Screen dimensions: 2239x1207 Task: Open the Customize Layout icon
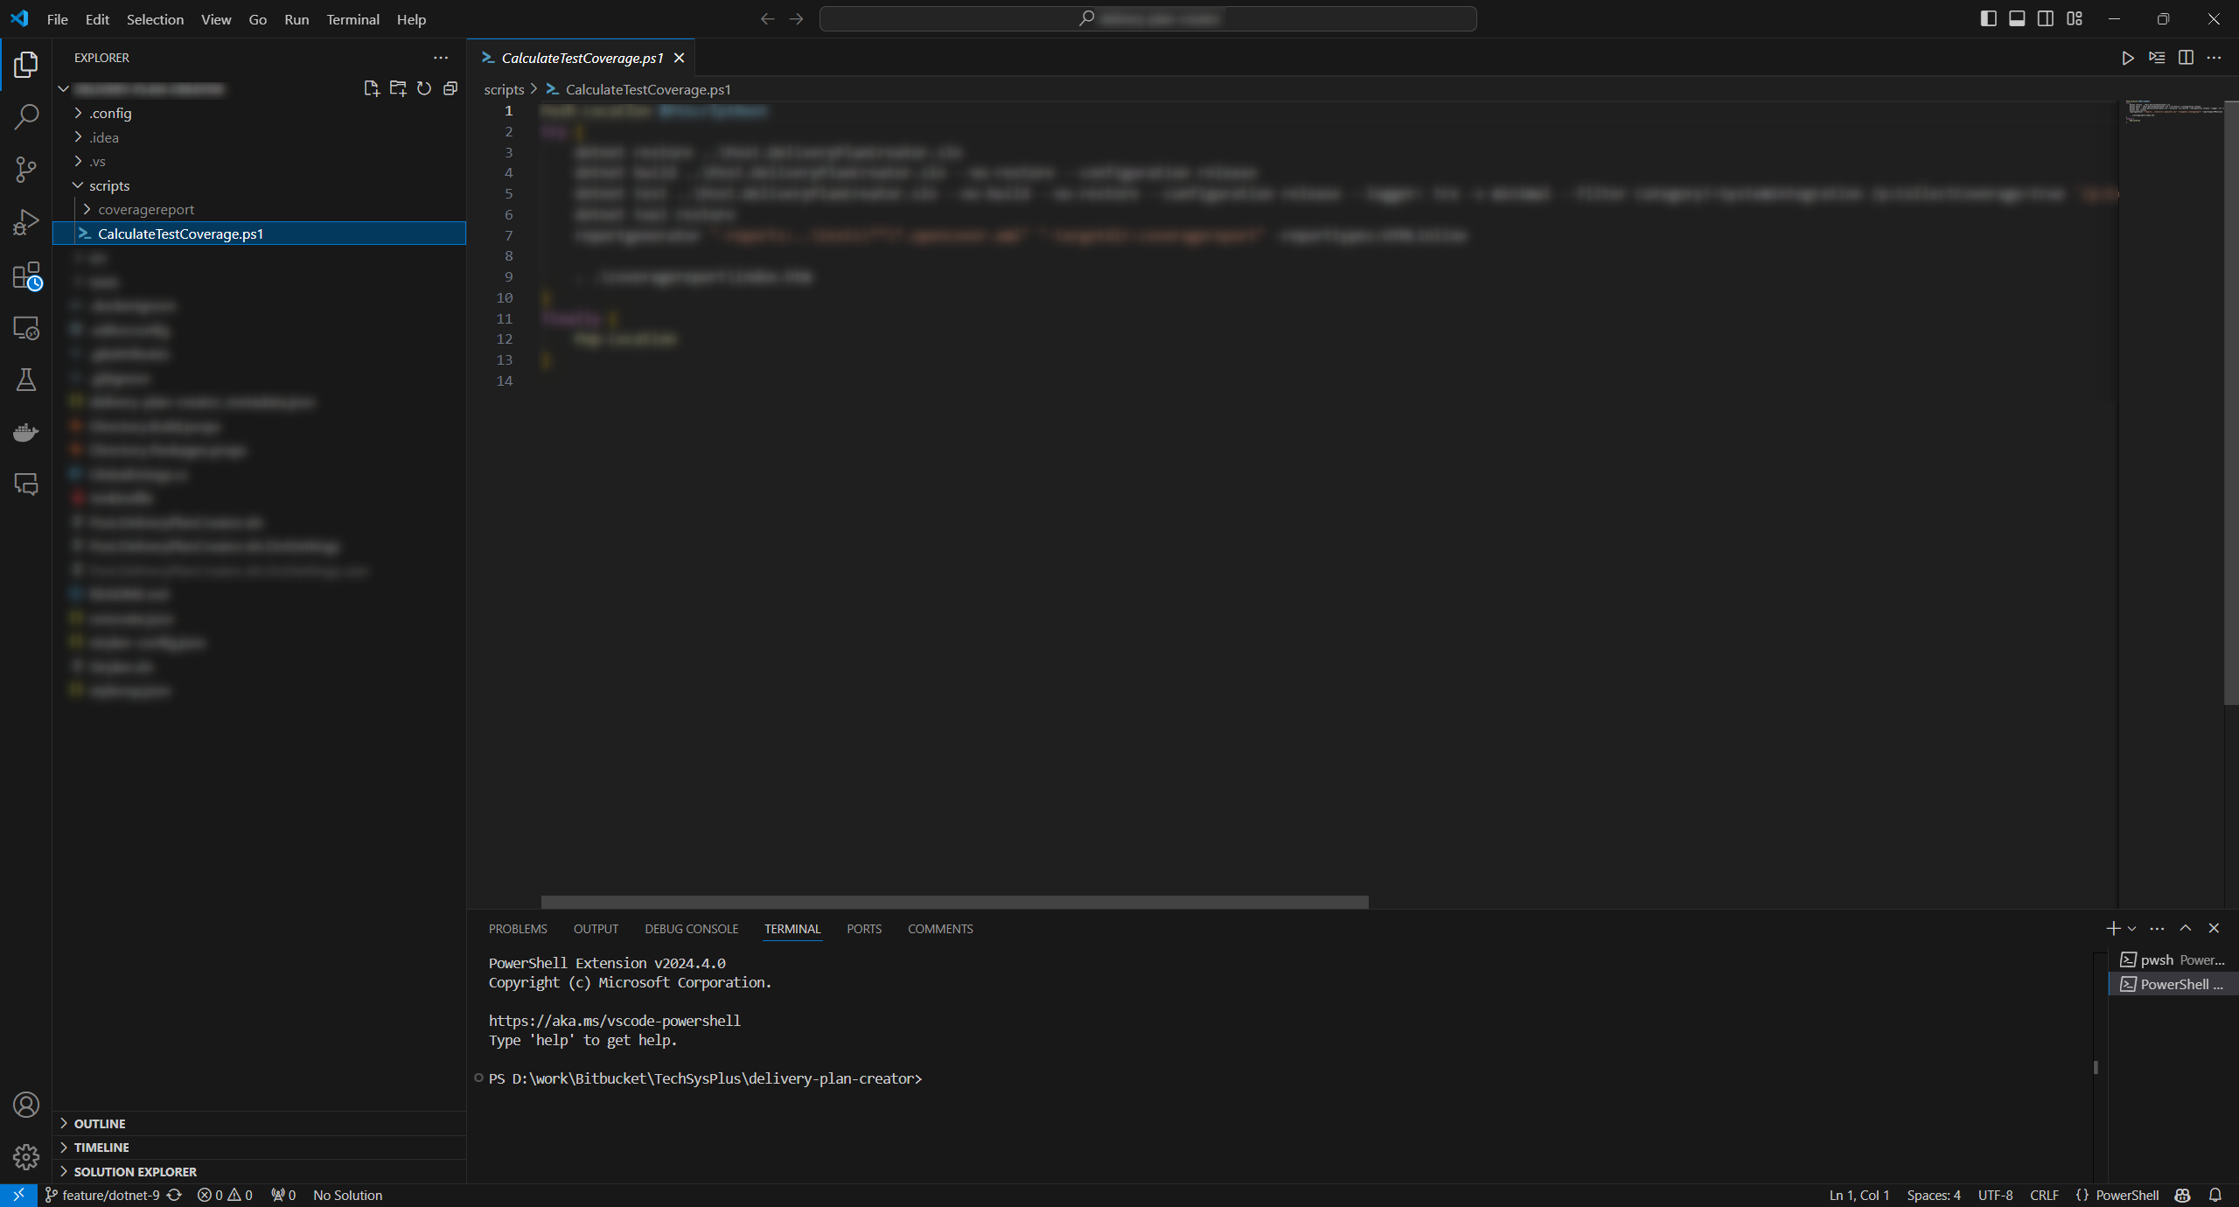click(x=2075, y=18)
